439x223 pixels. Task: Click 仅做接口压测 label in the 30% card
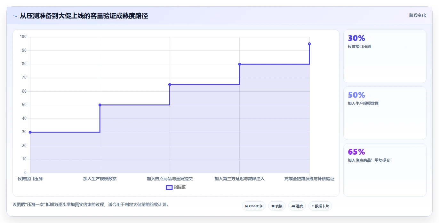coord(359,47)
